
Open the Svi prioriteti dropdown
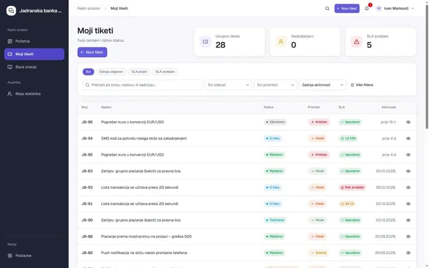pyautogui.click(x=275, y=85)
